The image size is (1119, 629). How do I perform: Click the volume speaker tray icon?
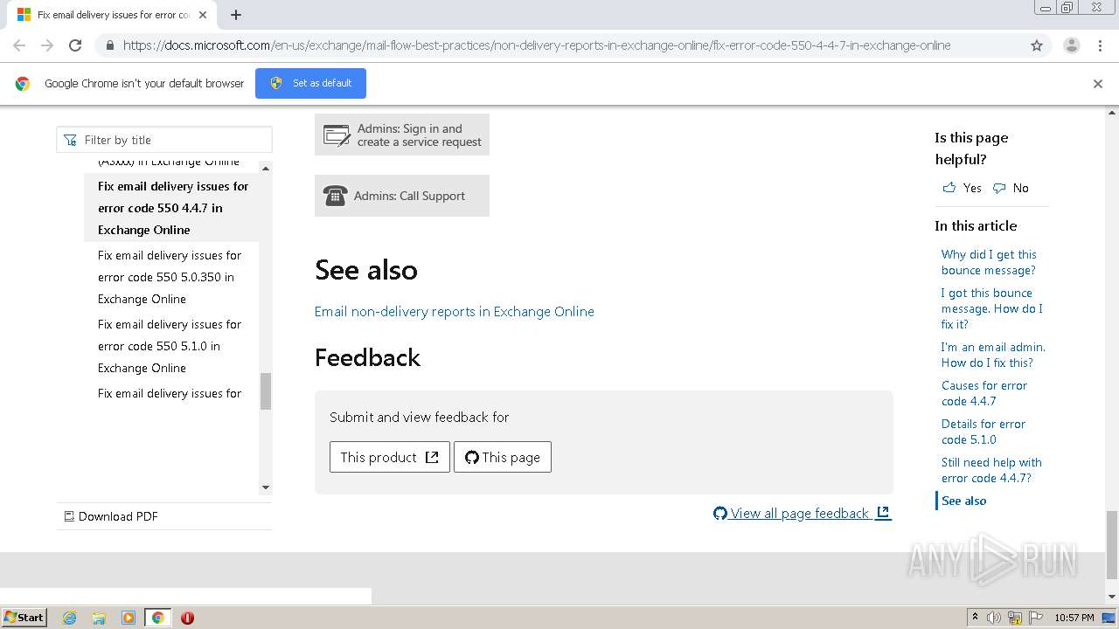tap(994, 618)
